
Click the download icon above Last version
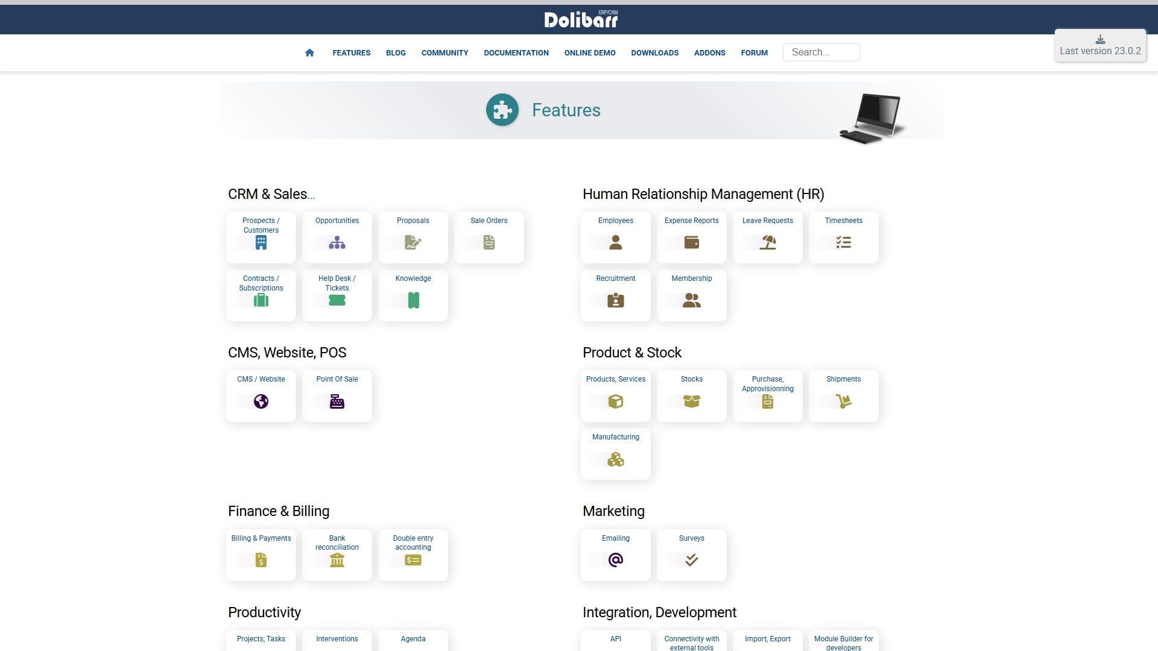[1100, 39]
